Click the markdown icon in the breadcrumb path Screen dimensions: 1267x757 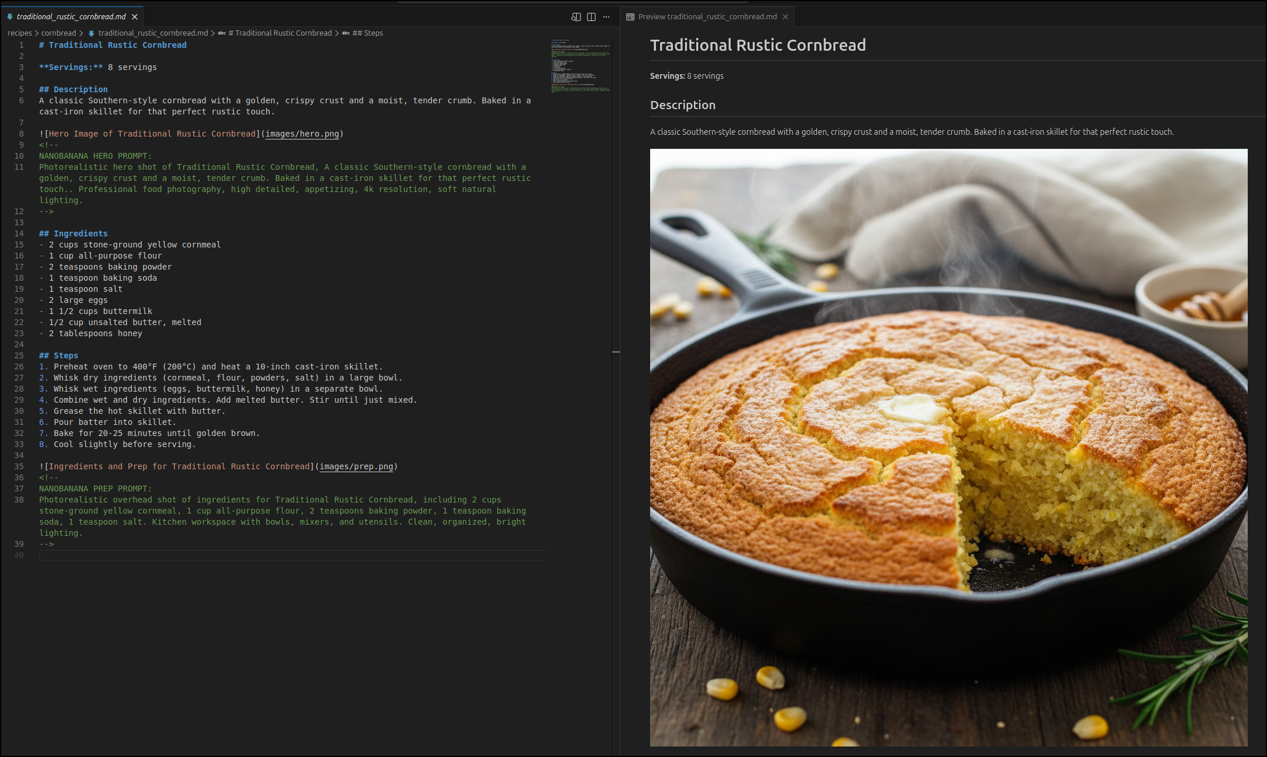92,33
